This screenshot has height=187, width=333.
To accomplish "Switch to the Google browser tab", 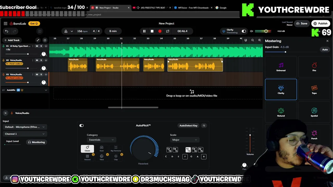I will (x=223, y=8).
